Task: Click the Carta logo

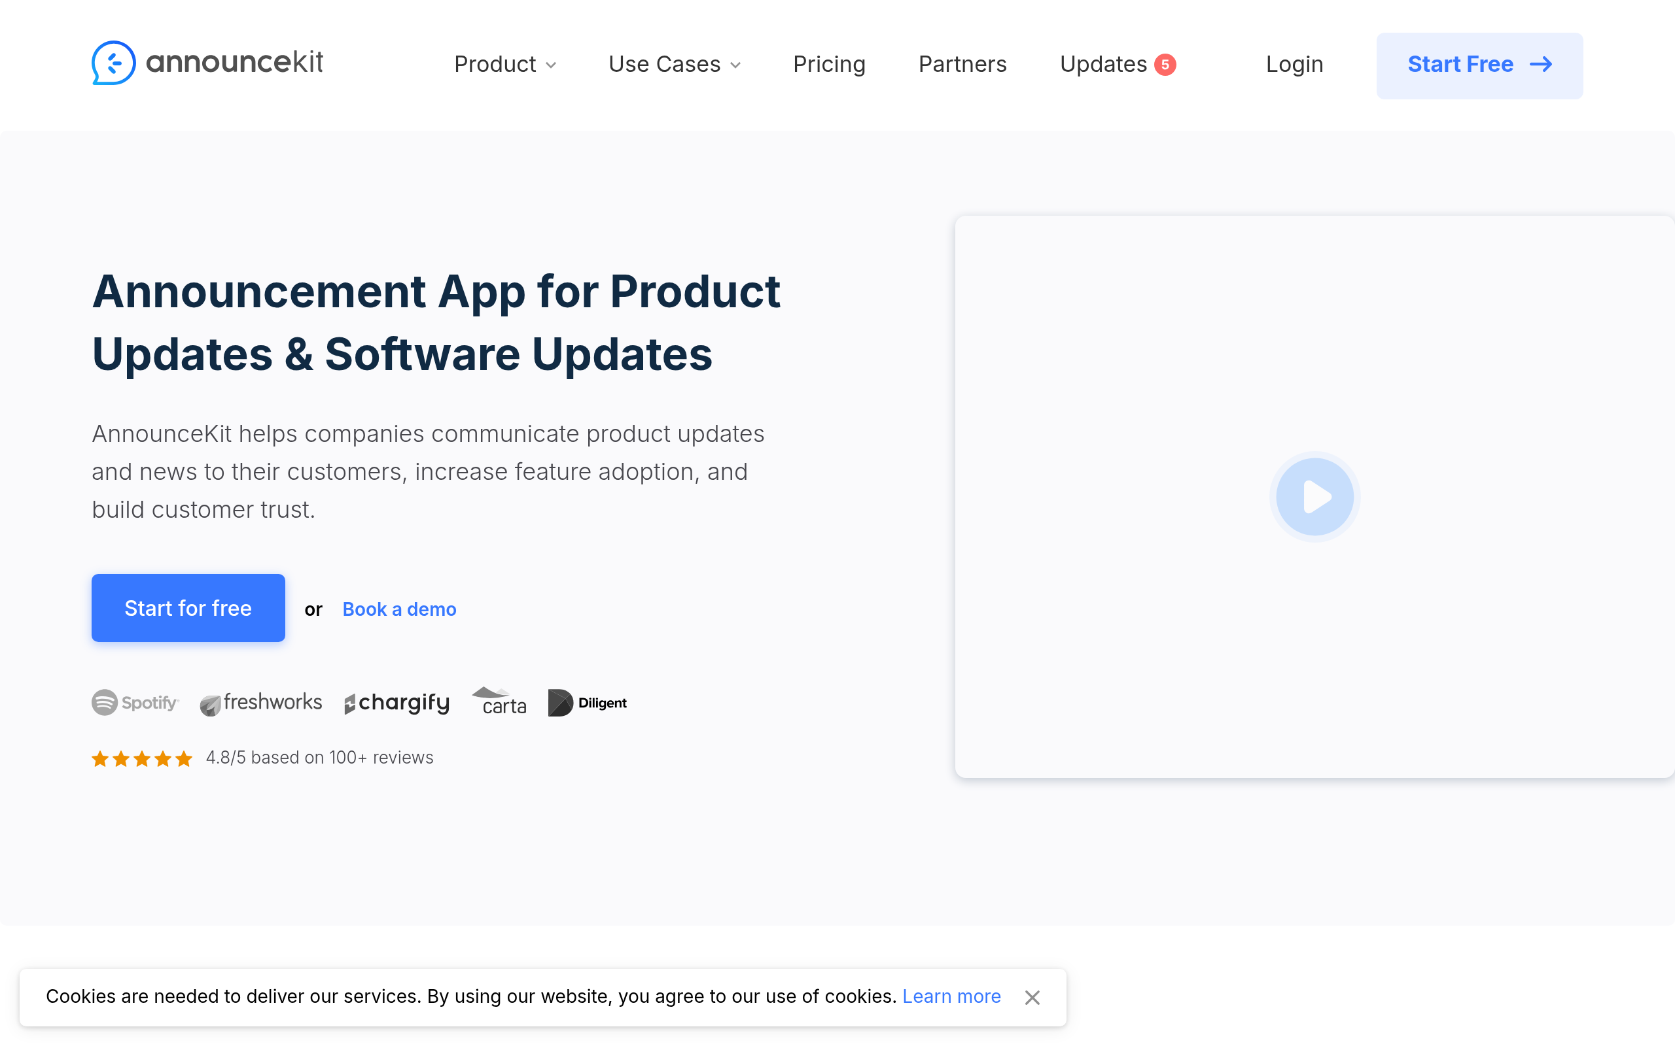Action: pyautogui.click(x=500, y=701)
